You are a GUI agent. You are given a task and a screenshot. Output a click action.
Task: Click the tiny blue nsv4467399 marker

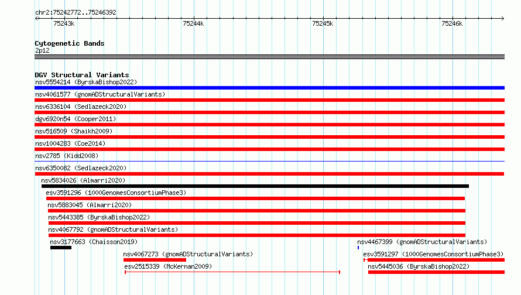point(358,248)
